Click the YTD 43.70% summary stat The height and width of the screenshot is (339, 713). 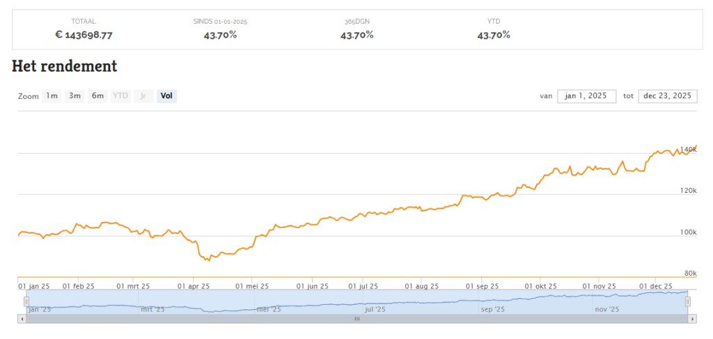[x=494, y=36]
